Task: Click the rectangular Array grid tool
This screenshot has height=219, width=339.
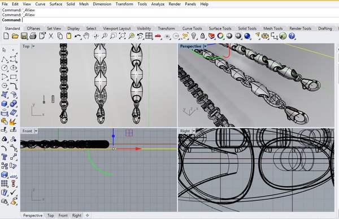Action: pos(5,184)
